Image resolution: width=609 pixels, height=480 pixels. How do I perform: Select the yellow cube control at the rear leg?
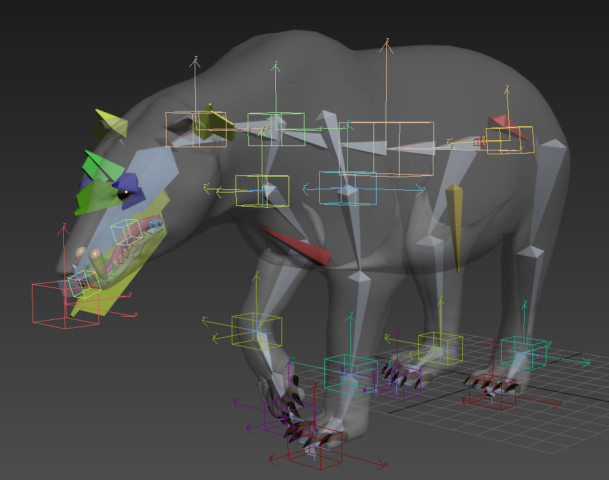coord(440,348)
